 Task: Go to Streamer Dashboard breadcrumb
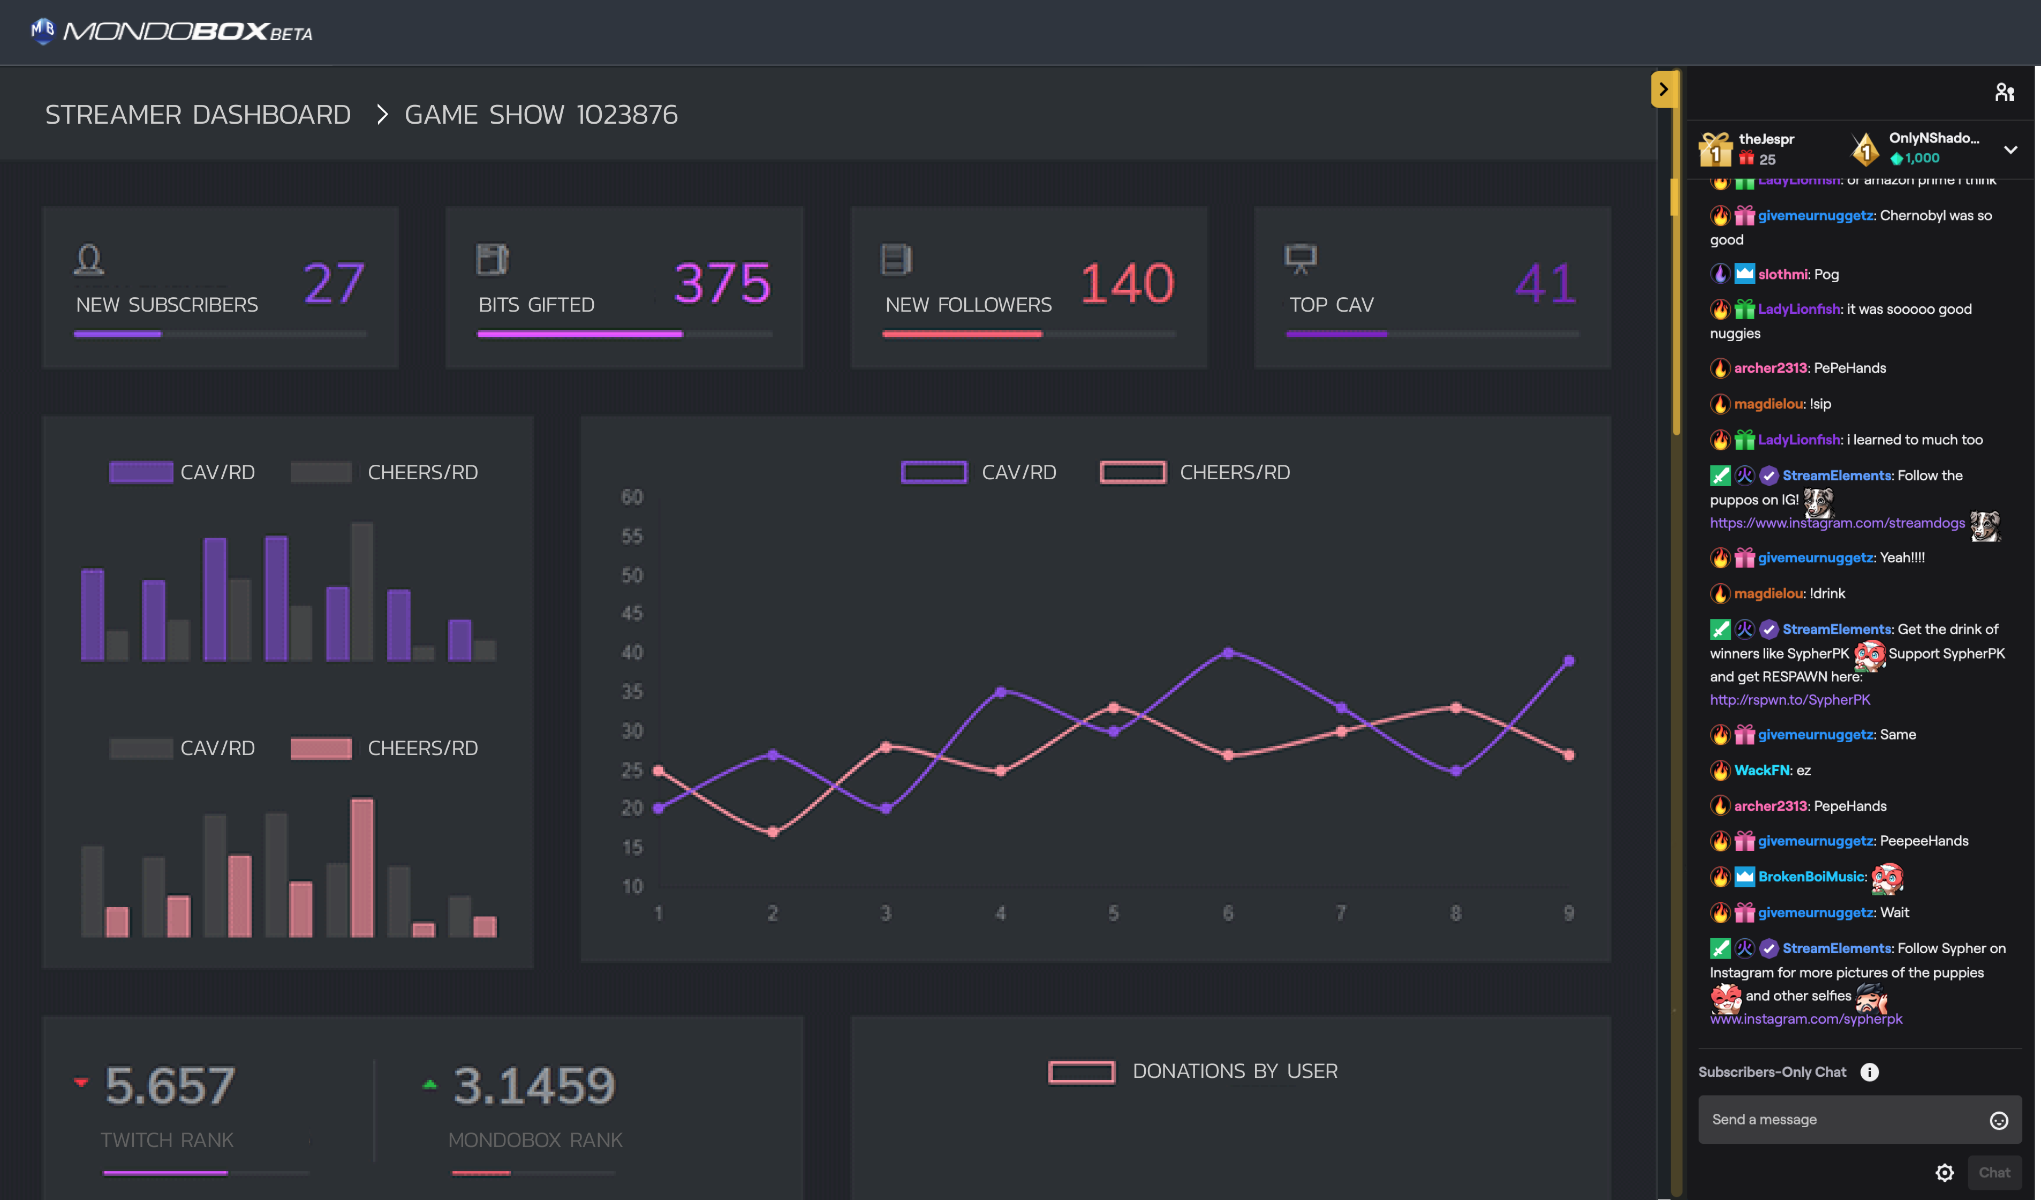coord(198,115)
